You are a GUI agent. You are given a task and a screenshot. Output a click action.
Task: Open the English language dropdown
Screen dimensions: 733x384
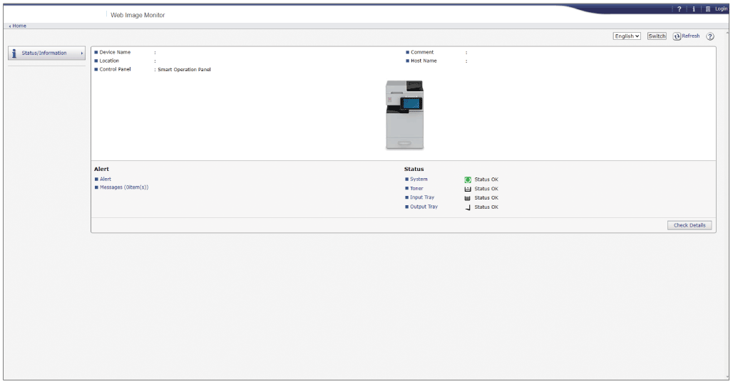(627, 36)
